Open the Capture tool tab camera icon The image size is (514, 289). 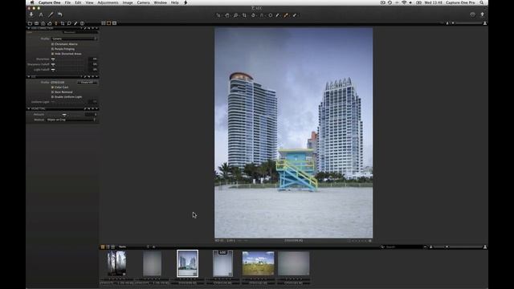point(36,23)
